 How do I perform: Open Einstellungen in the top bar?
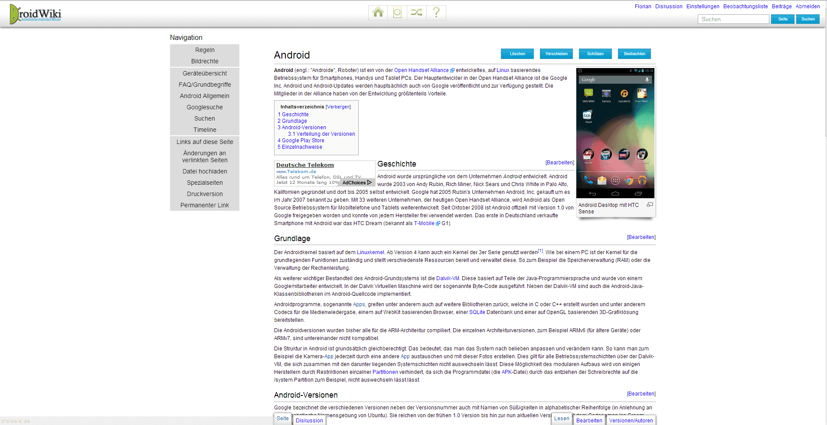(x=703, y=7)
